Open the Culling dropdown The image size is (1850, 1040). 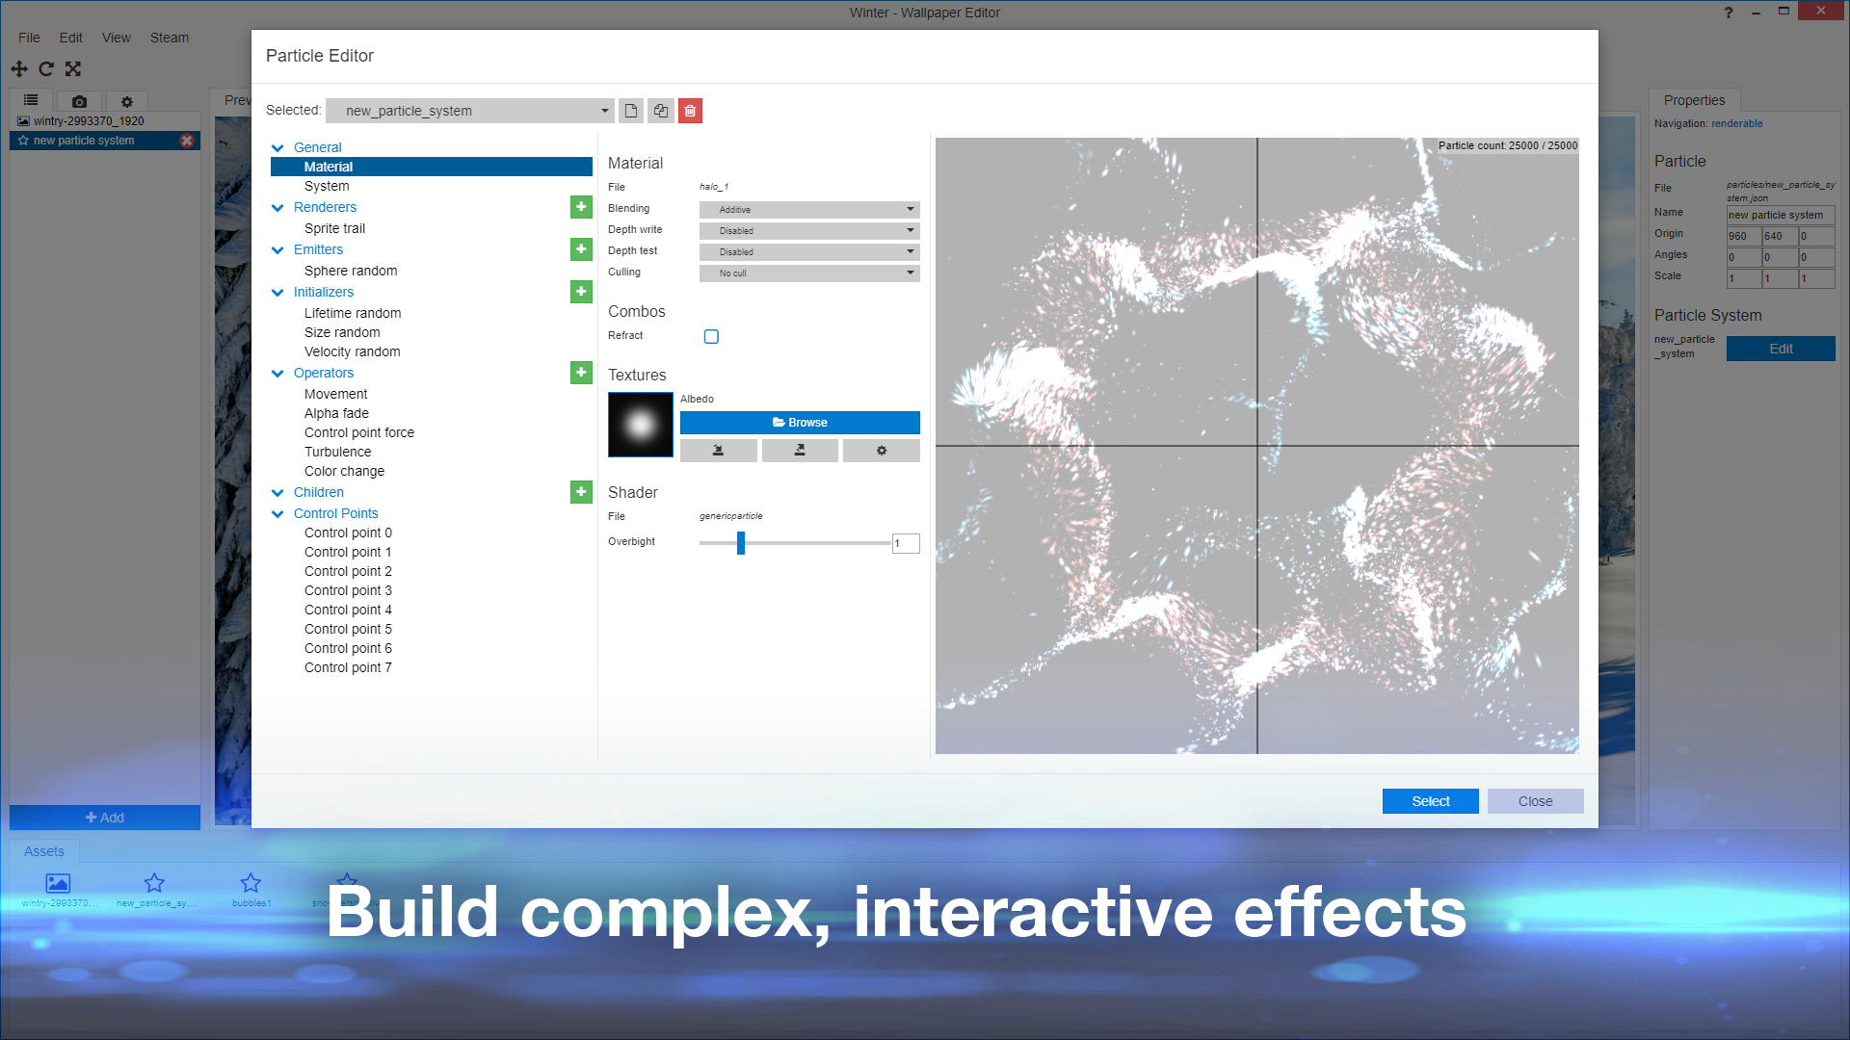809,273
